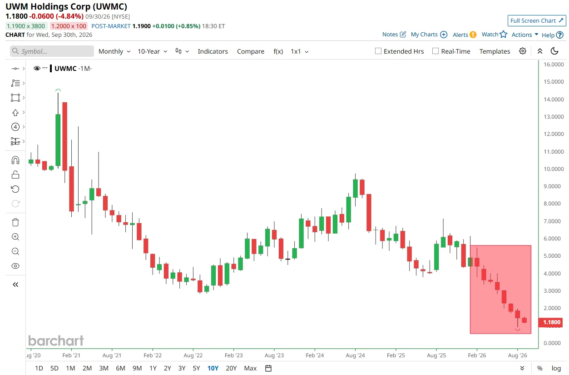Toggle percent scale on the price axis
This screenshot has height=375, width=569.
click(540, 368)
